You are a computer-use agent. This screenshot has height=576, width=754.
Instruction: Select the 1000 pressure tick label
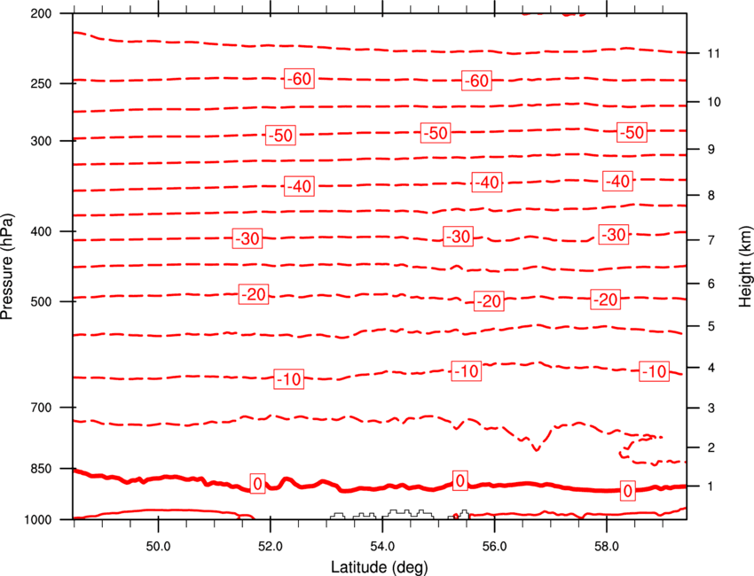(37, 520)
